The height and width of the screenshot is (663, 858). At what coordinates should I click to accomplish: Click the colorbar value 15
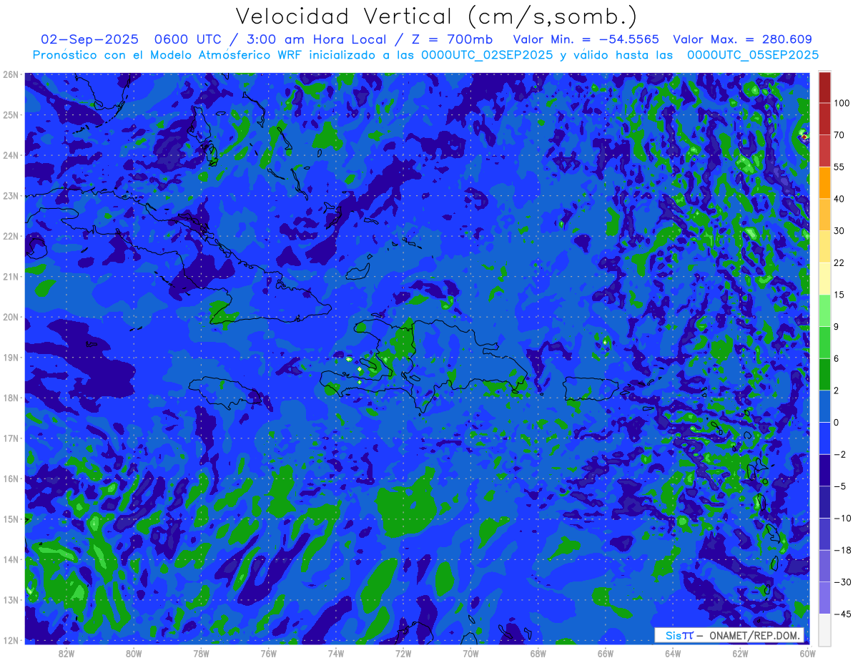pos(839,295)
